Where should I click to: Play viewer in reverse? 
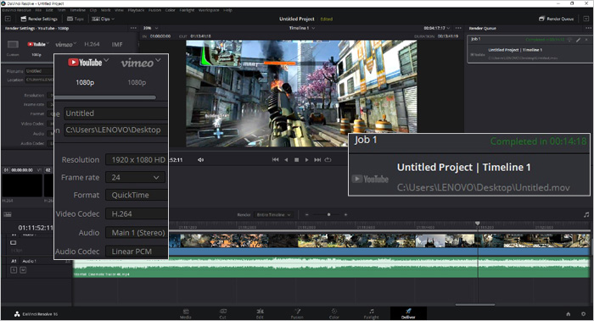(286, 160)
